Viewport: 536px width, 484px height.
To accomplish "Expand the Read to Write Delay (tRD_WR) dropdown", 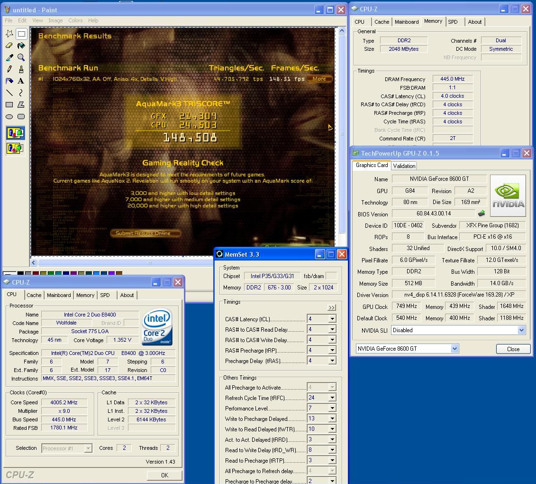I will (332, 450).
